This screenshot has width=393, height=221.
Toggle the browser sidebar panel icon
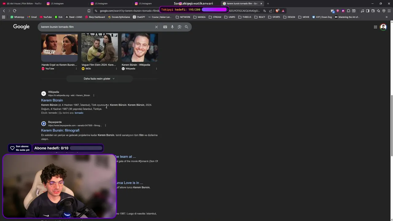tap(368, 11)
